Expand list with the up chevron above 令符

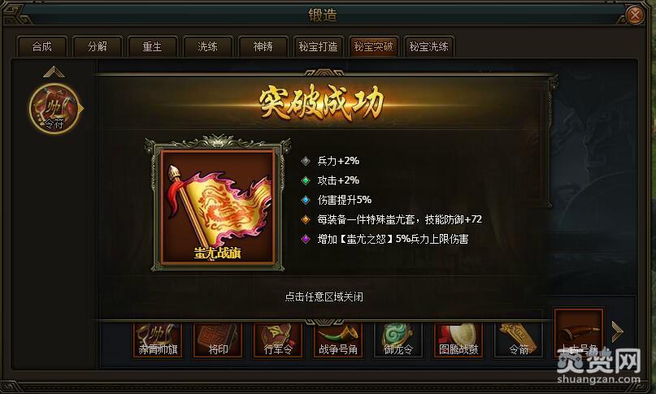54,72
